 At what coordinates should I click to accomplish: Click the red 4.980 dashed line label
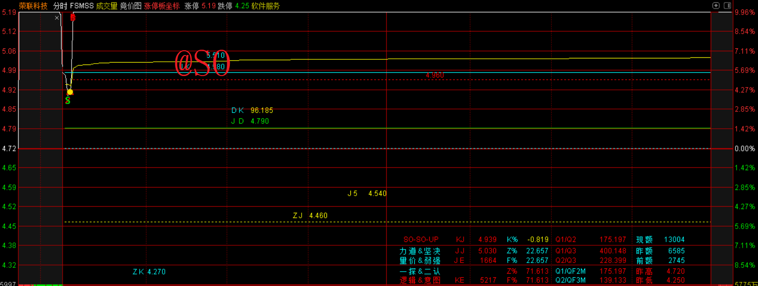(434, 76)
